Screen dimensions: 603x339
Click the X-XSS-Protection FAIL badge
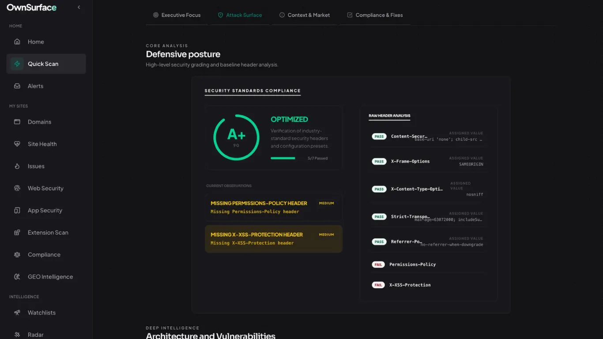point(378,285)
